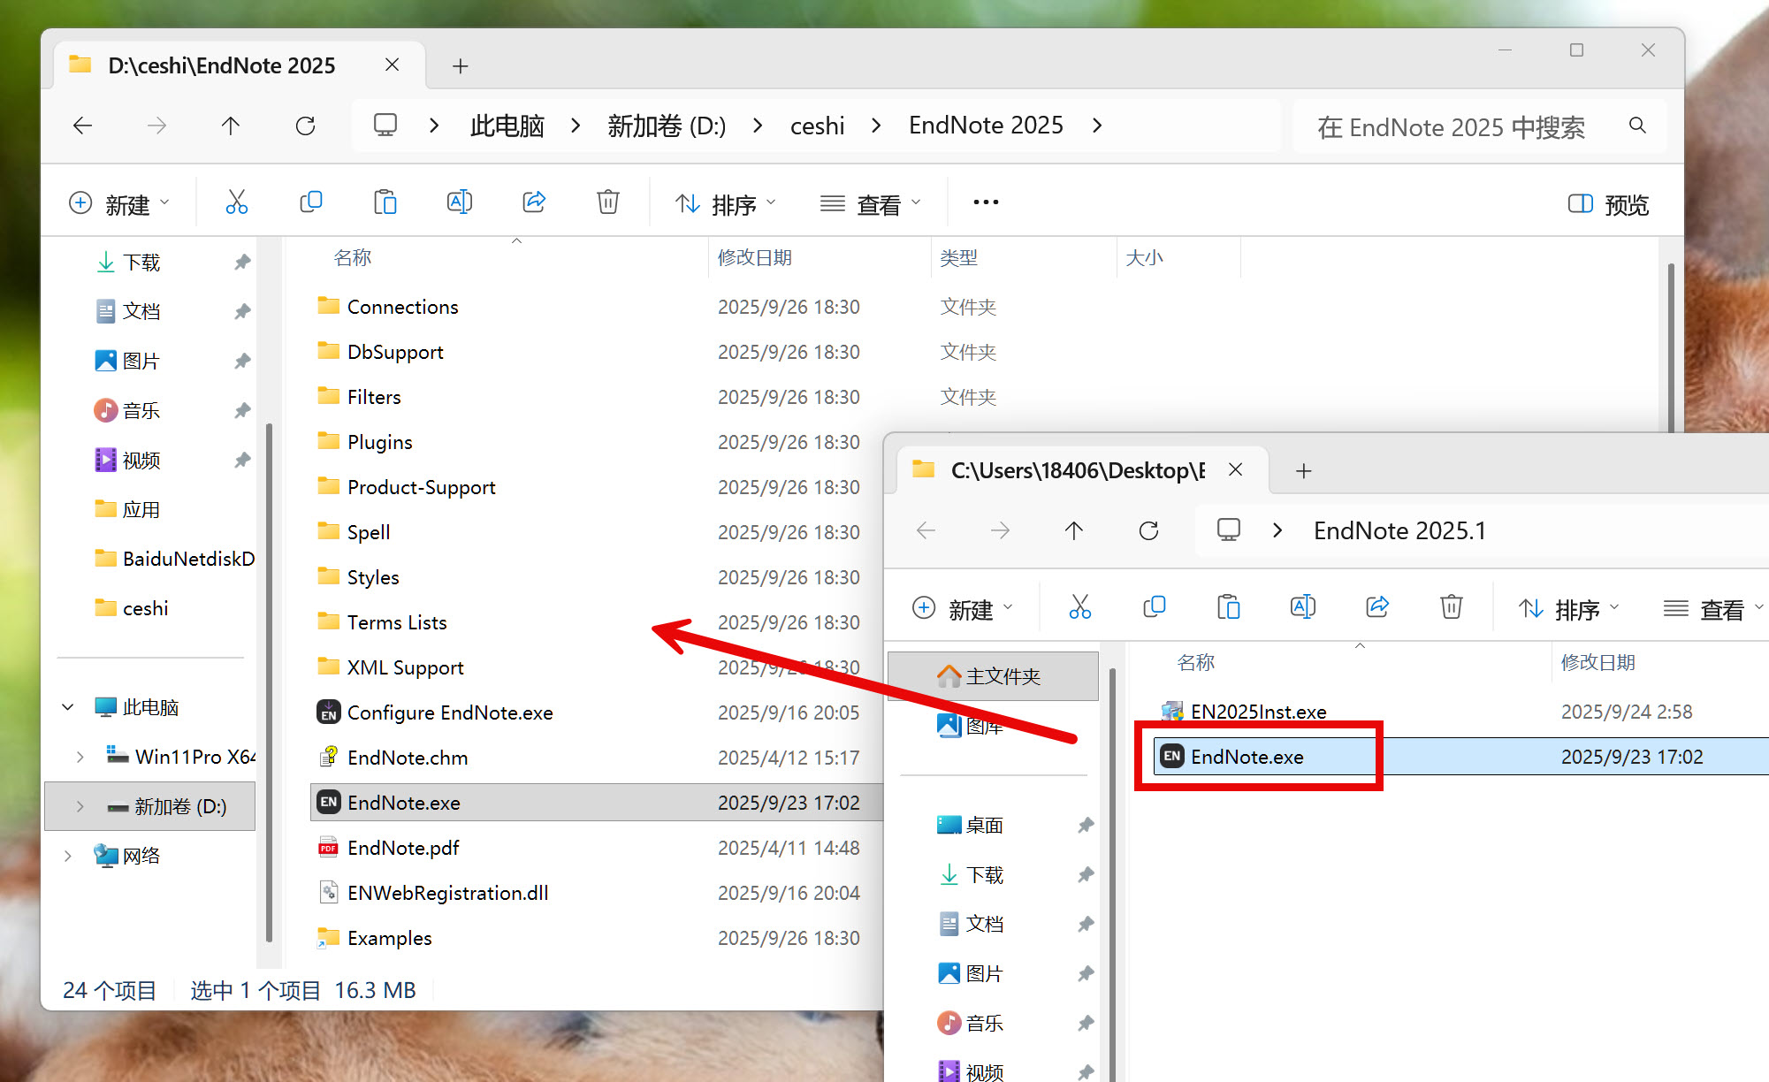Open the see more (…) toolbar menu
This screenshot has height=1082, width=1769.
(x=986, y=202)
